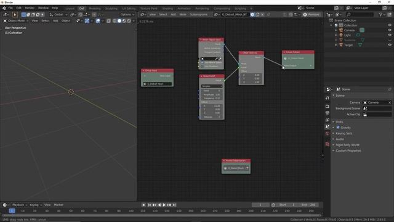Open the Help menu
394x222 pixels.
pyautogui.click(x=55, y=8)
